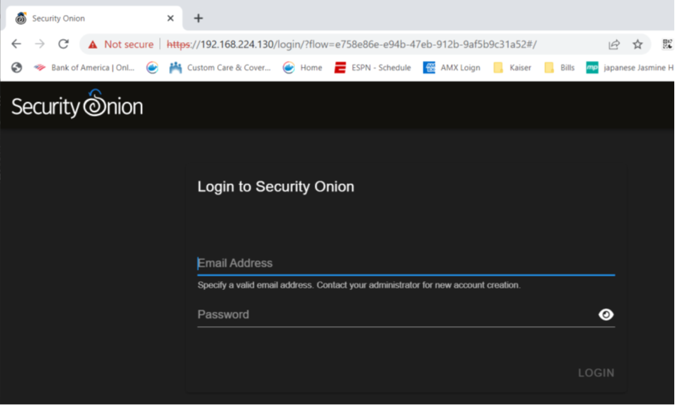
Task: Click the Not secure label
Action: [x=128, y=44]
